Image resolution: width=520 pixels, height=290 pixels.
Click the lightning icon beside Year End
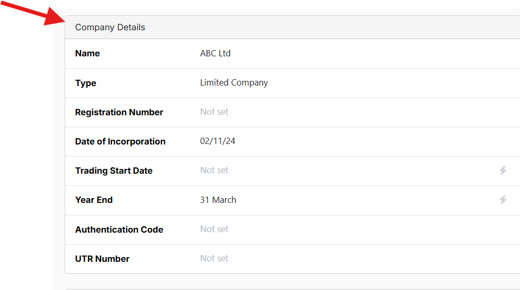[x=503, y=200]
